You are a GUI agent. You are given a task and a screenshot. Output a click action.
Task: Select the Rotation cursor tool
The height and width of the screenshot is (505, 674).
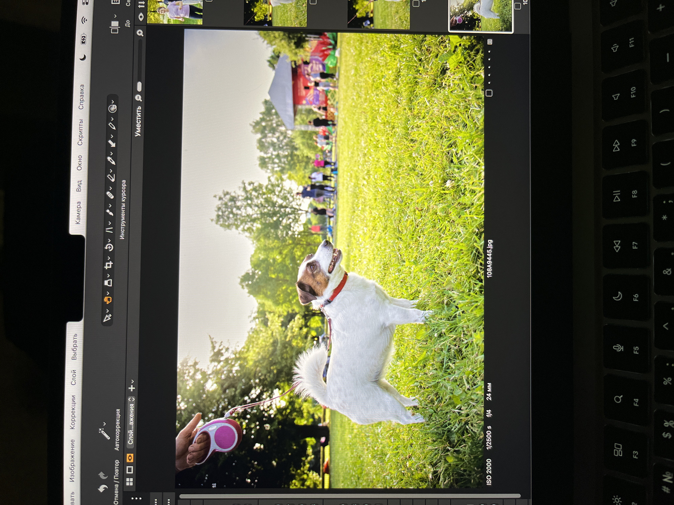[x=109, y=247]
